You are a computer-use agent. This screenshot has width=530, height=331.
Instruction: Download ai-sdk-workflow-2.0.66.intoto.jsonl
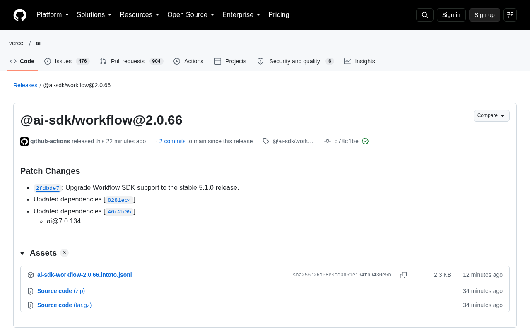[x=84, y=275]
